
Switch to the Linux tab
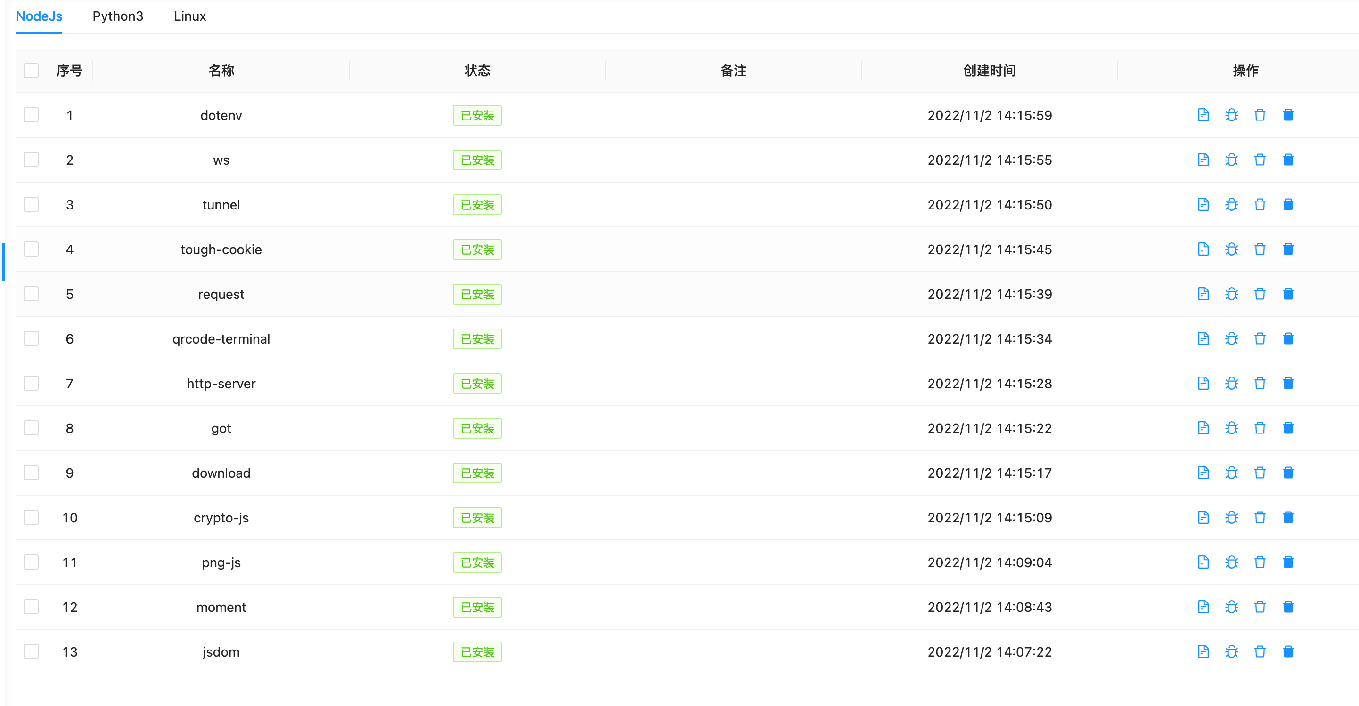[x=190, y=16]
